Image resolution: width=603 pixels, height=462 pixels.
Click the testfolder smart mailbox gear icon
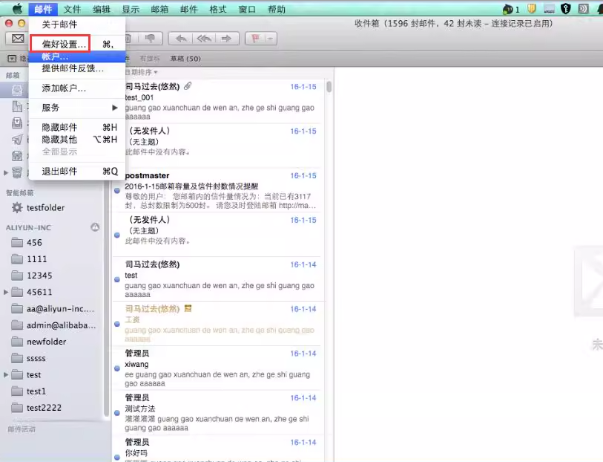tap(18, 208)
